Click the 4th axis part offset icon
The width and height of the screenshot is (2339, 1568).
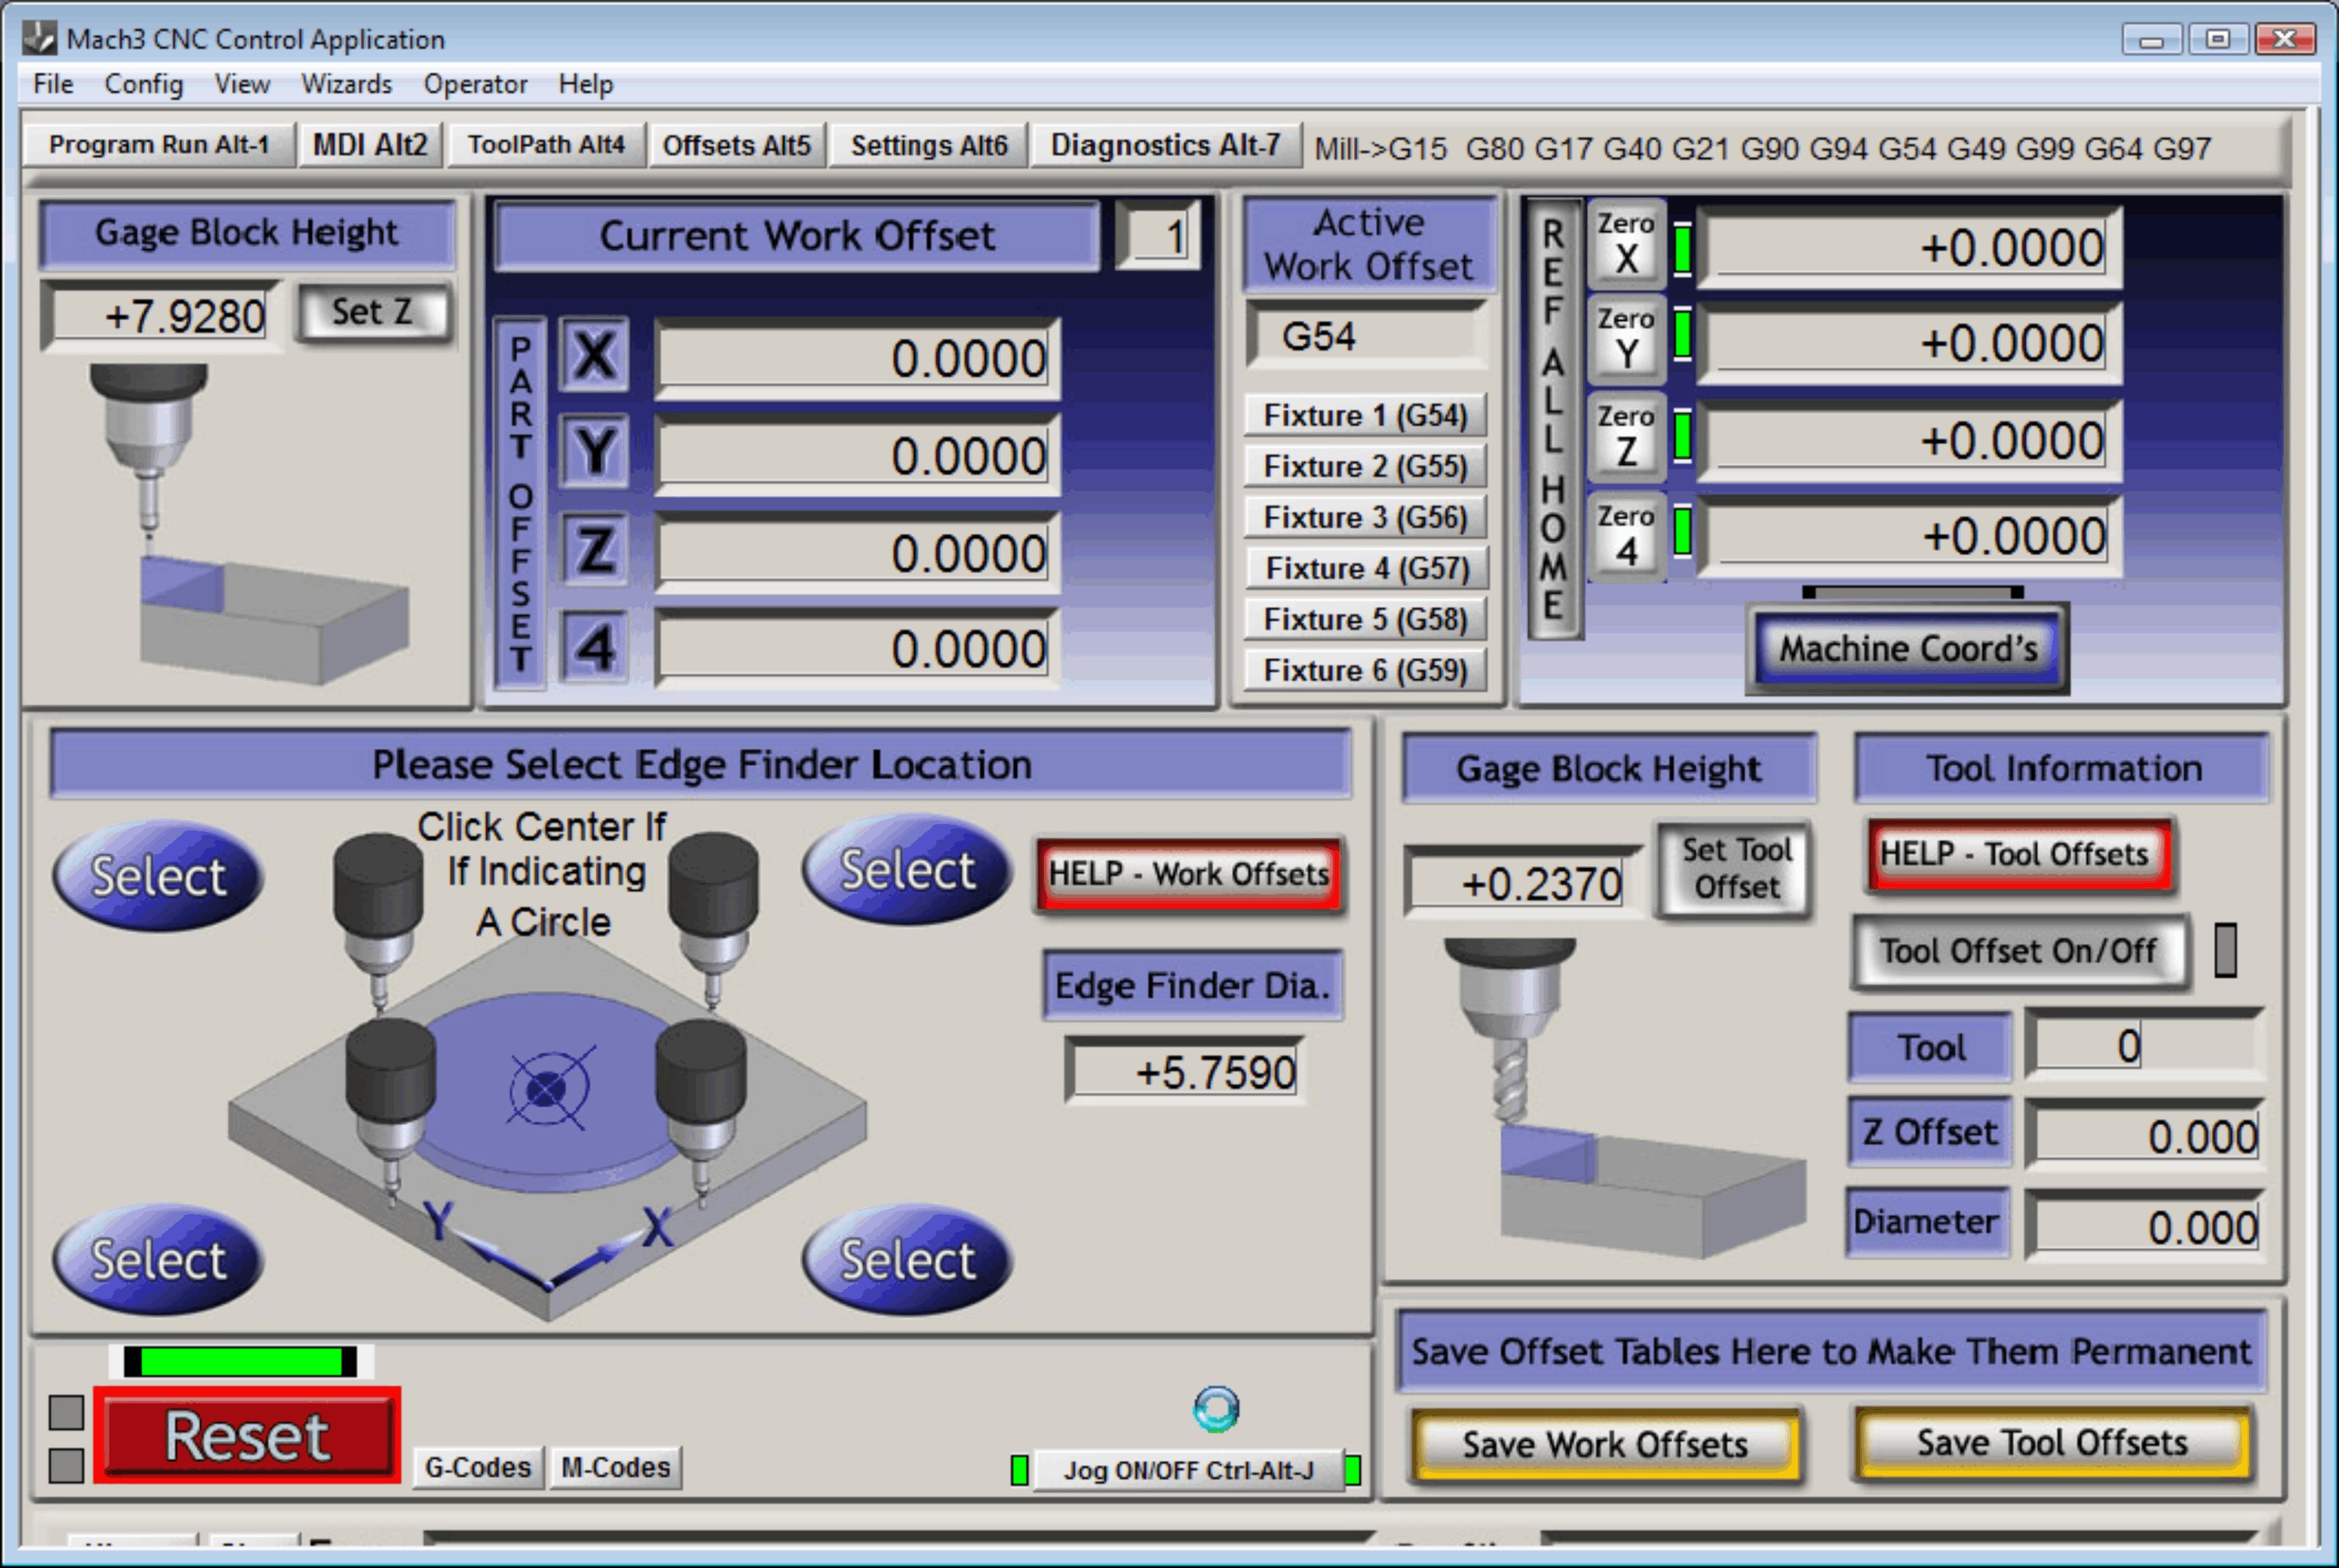pyautogui.click(x=595, y=646)
